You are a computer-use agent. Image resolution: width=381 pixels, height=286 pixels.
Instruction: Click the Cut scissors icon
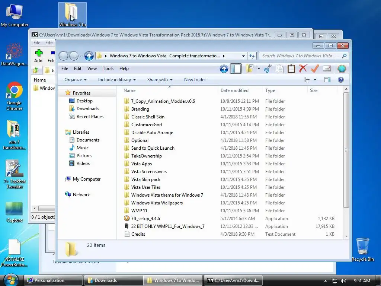(268, 69)
